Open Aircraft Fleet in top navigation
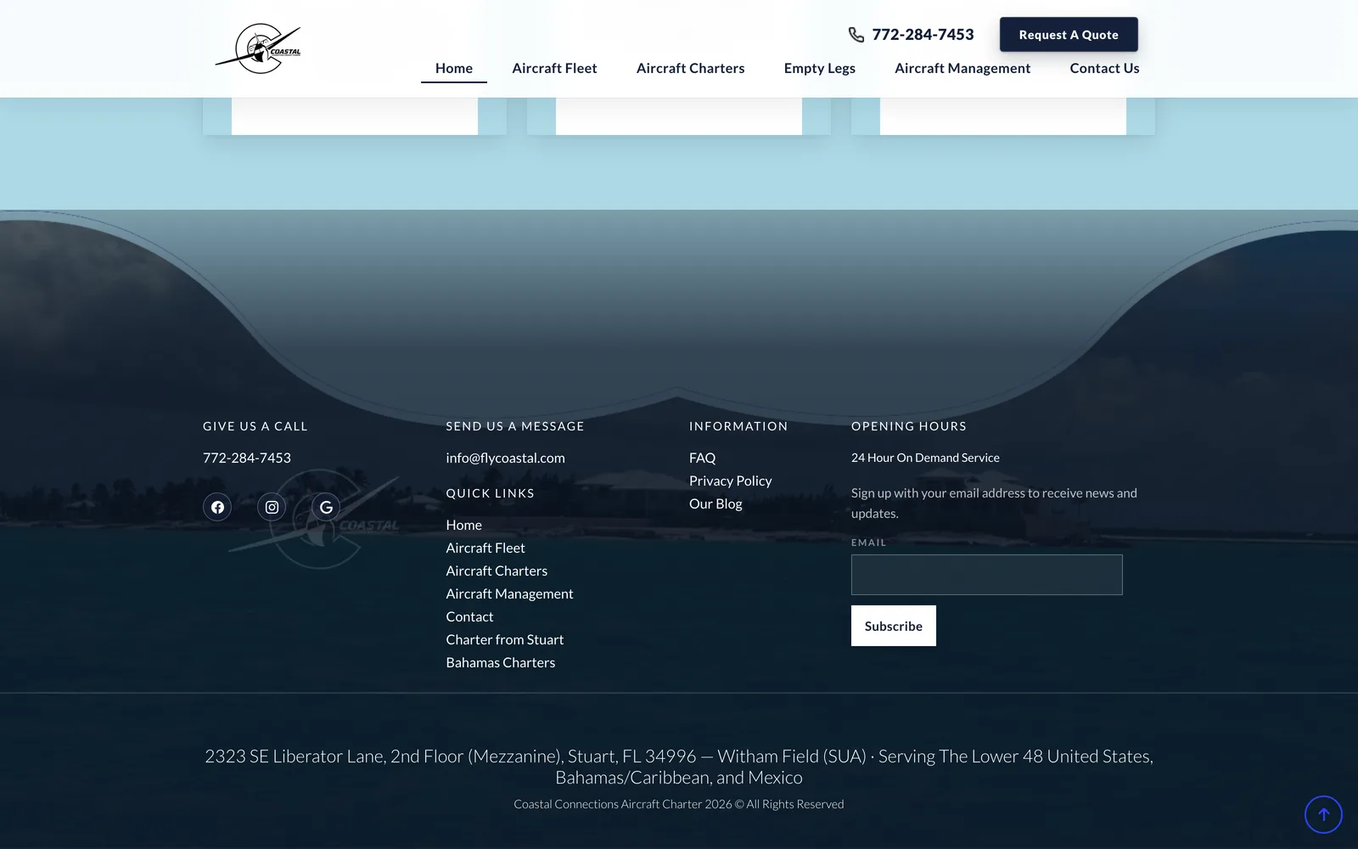1358x849 pixels. [554, 68]
